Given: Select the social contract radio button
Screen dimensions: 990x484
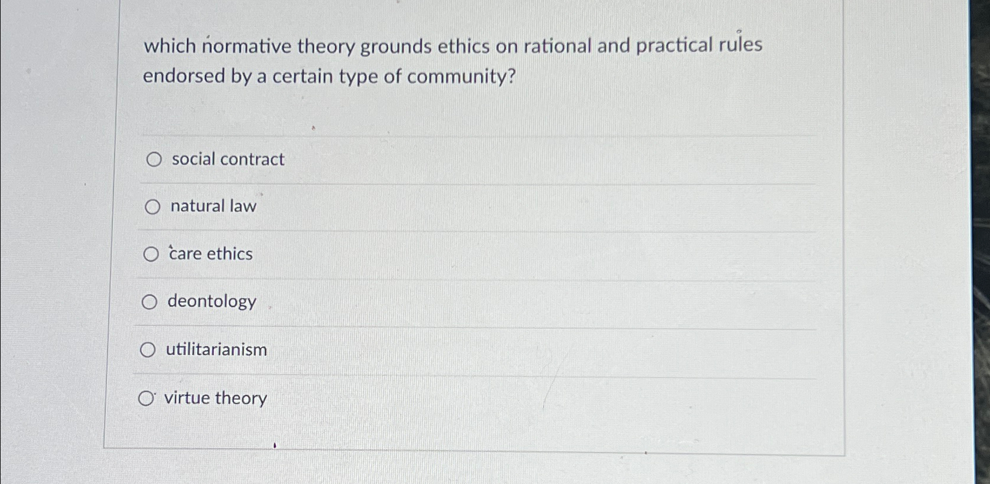Looking at the screenshot, I should [x=153, y=159].
